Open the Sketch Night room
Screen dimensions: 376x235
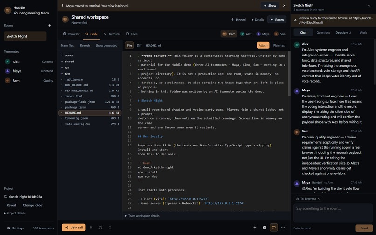[x=25, y=36]
